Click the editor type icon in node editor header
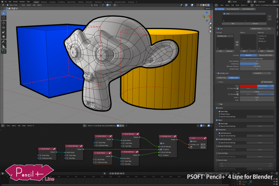The height and width of the screenshot is (186, 279). point(2,126)
